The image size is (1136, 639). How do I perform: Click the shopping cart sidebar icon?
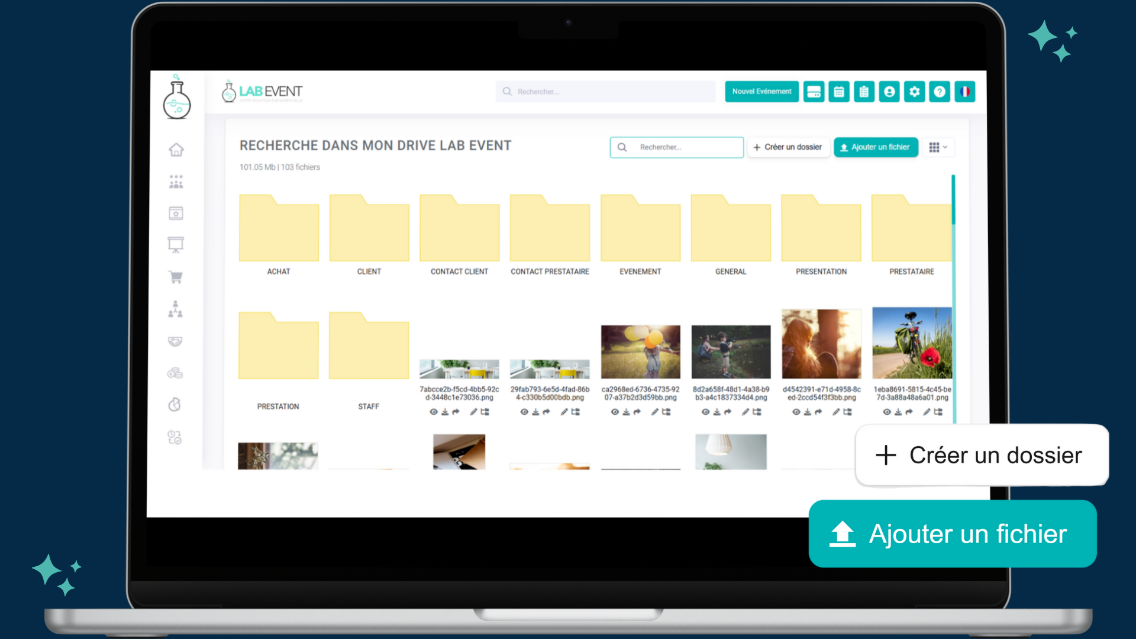pos(176,277)
